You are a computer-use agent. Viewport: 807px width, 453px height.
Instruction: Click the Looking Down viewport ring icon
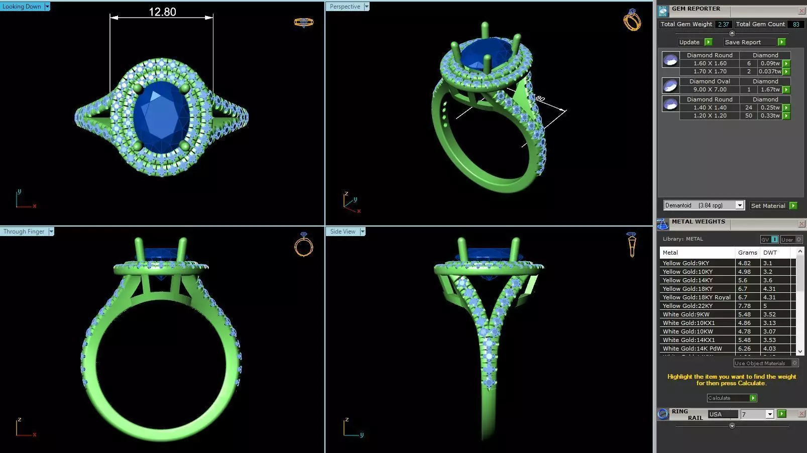(x=303, y=22)
